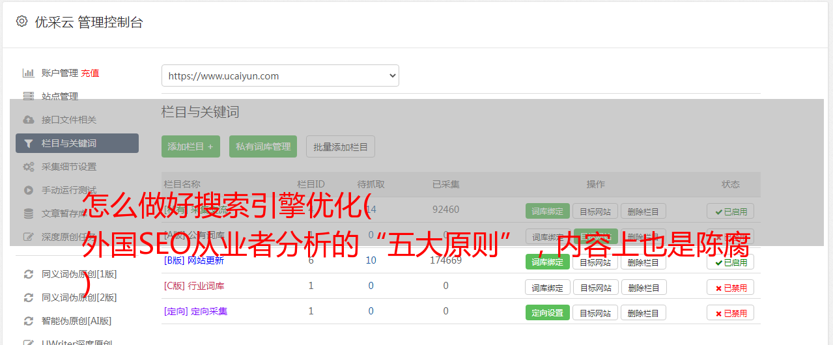Click the 已采集 value 92460
Image resolution: width=833 pixels, height=345 pixels.
(x=445, y=210)
